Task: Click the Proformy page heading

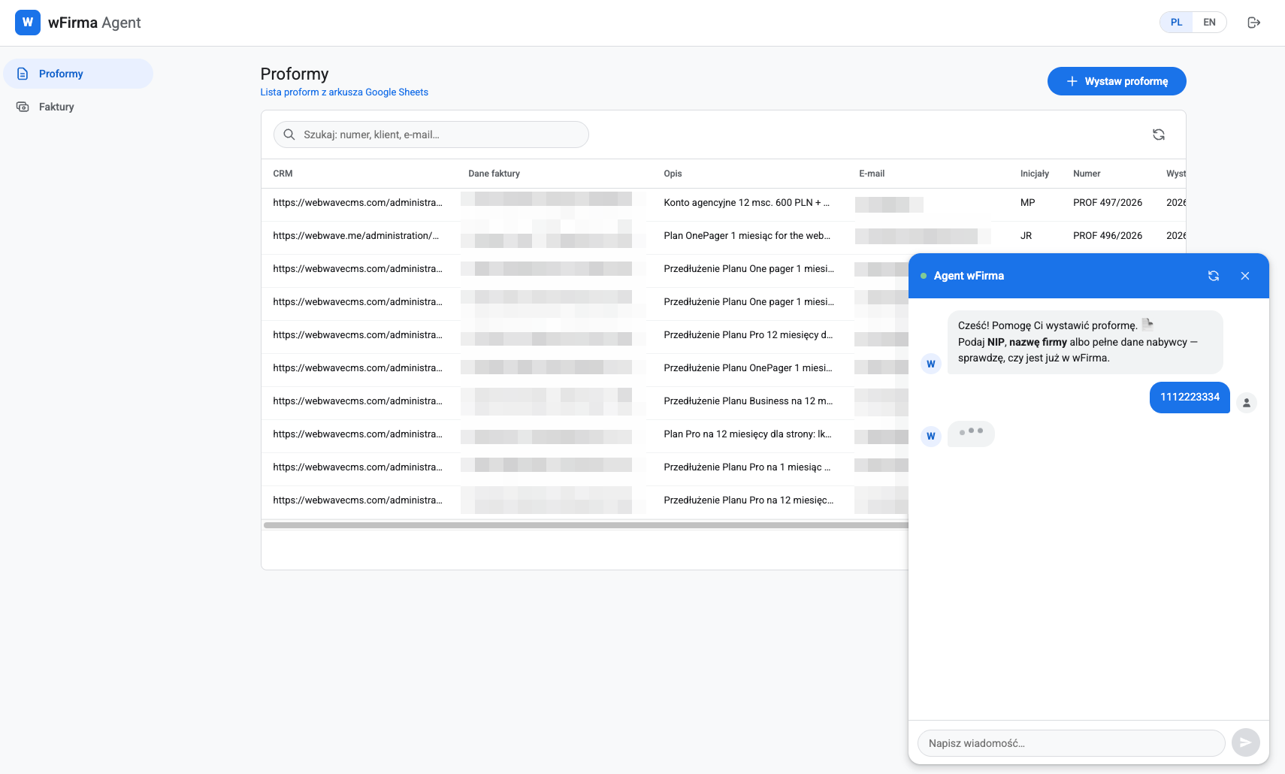Action: pos(295,74)
